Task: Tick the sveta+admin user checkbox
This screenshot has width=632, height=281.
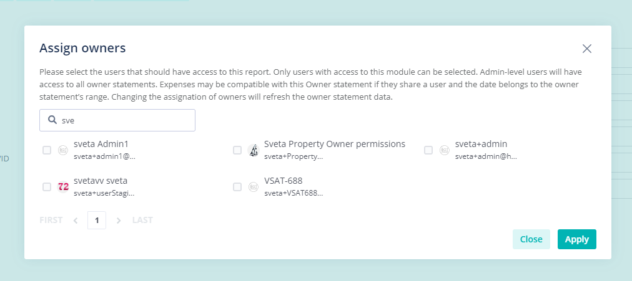Action: click(428, 150)
